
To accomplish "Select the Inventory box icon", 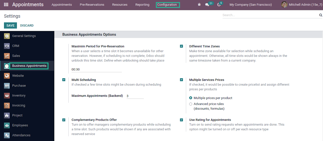I will pos(7,96).
